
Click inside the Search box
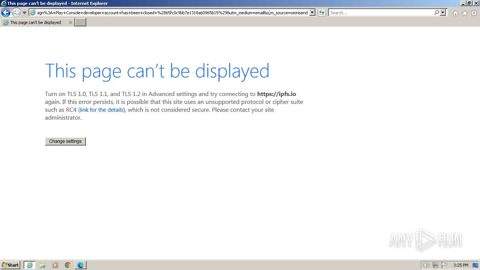pos(381,13)
